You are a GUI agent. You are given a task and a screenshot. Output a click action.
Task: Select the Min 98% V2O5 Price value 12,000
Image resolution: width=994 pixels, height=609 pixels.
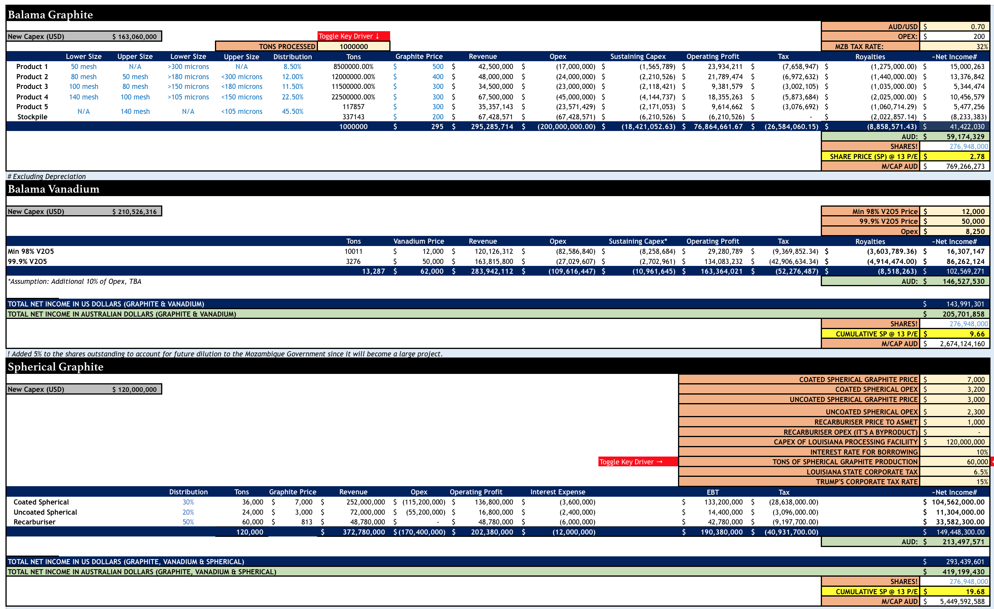coord(955,211)
